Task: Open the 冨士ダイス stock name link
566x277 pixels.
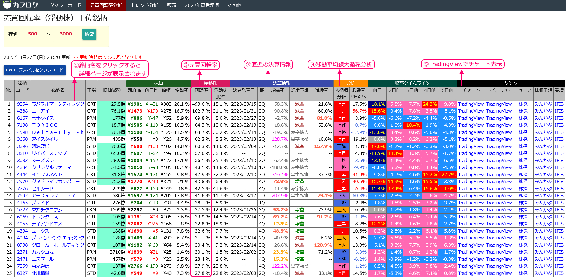Action: point(43,118)
